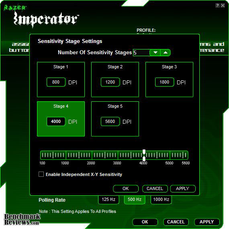Image resolution: width=229 pixels, height=229 pixels.
Task: Click the DPI slider track near 5000
Action: click(x=170, y=155)
